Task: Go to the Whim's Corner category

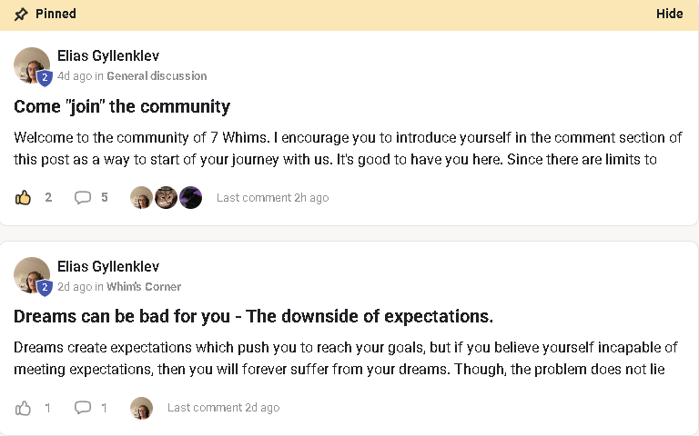Action: pos(144,287)
